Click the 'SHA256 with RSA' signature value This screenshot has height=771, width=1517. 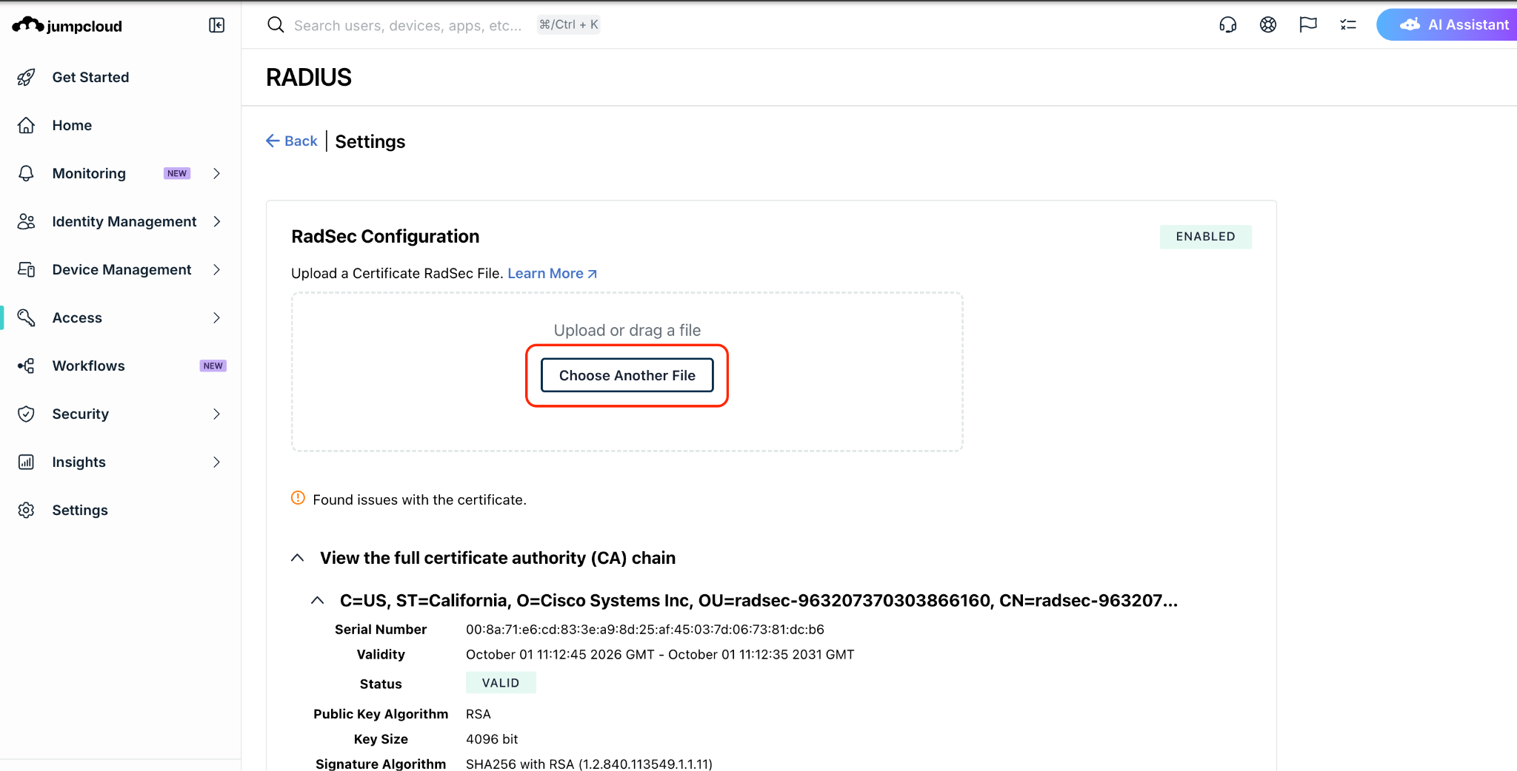point(589,764)
